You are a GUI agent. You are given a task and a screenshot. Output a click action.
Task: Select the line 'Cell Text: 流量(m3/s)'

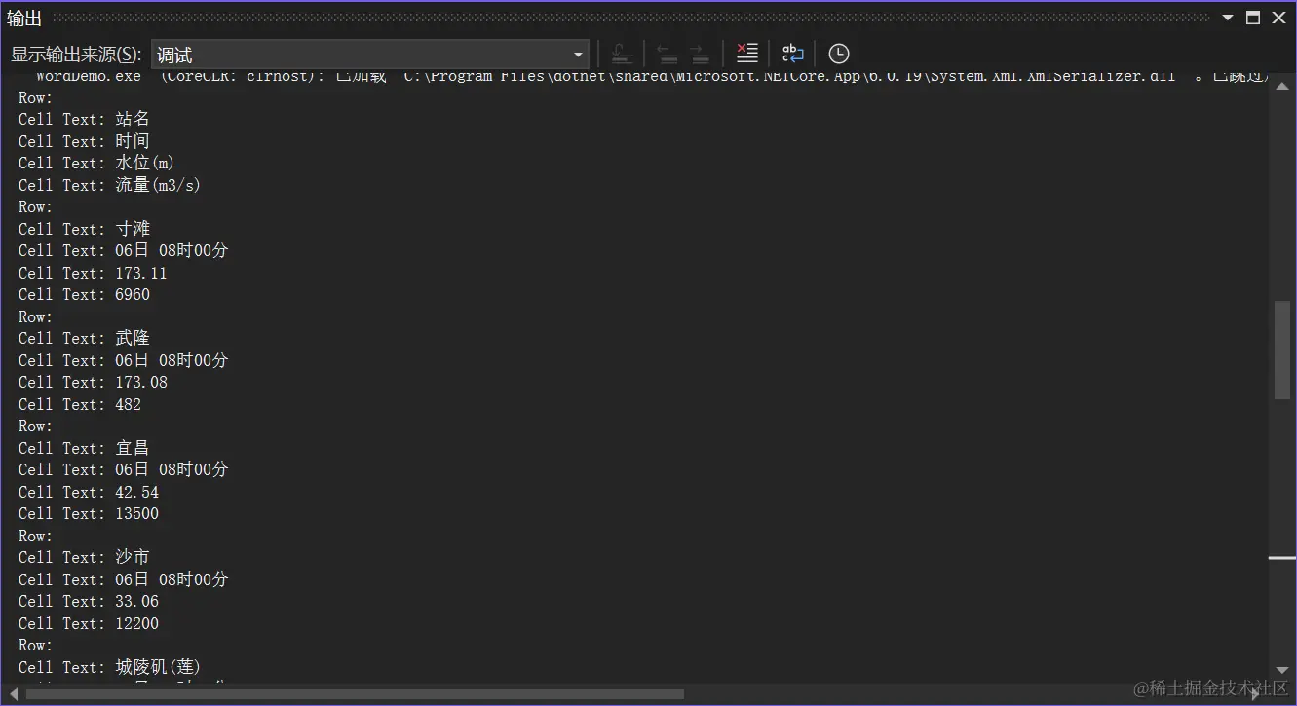tap(109, 185)
